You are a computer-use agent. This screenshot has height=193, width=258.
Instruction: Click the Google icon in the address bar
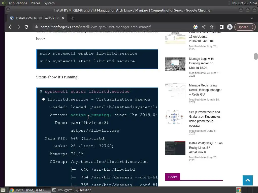click(196, 27)
